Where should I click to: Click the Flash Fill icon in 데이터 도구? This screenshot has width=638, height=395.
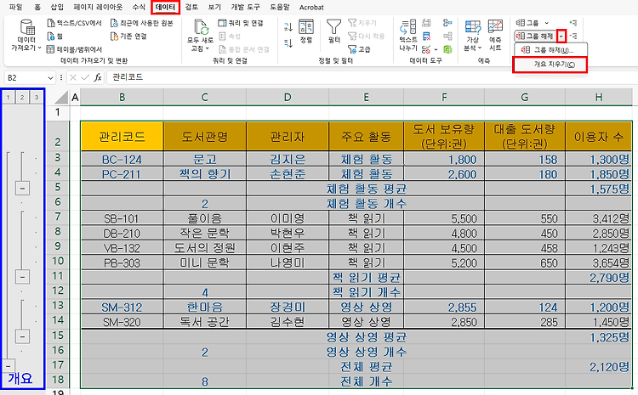click(x=426, y=23)
